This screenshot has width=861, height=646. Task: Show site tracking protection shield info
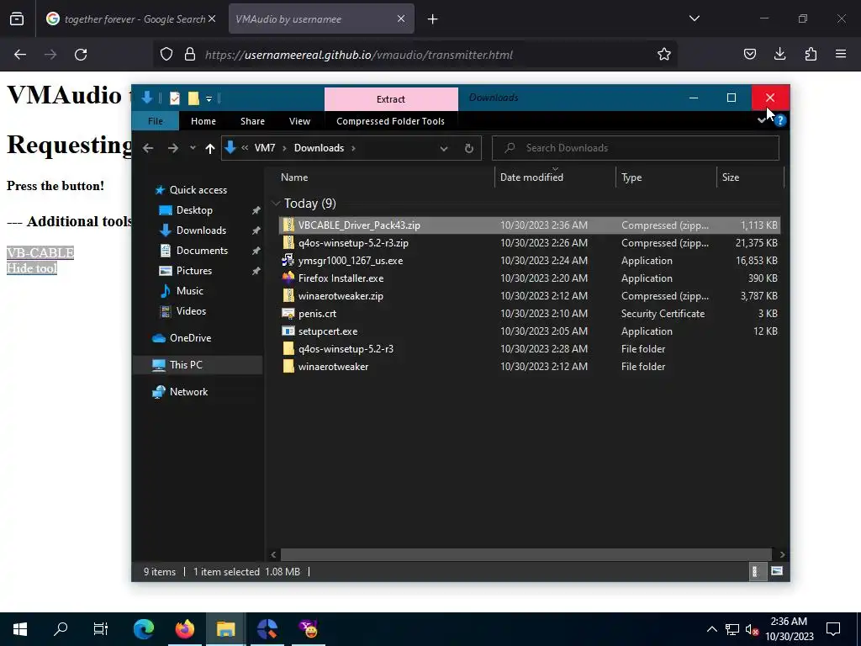[x=166, y=55]
